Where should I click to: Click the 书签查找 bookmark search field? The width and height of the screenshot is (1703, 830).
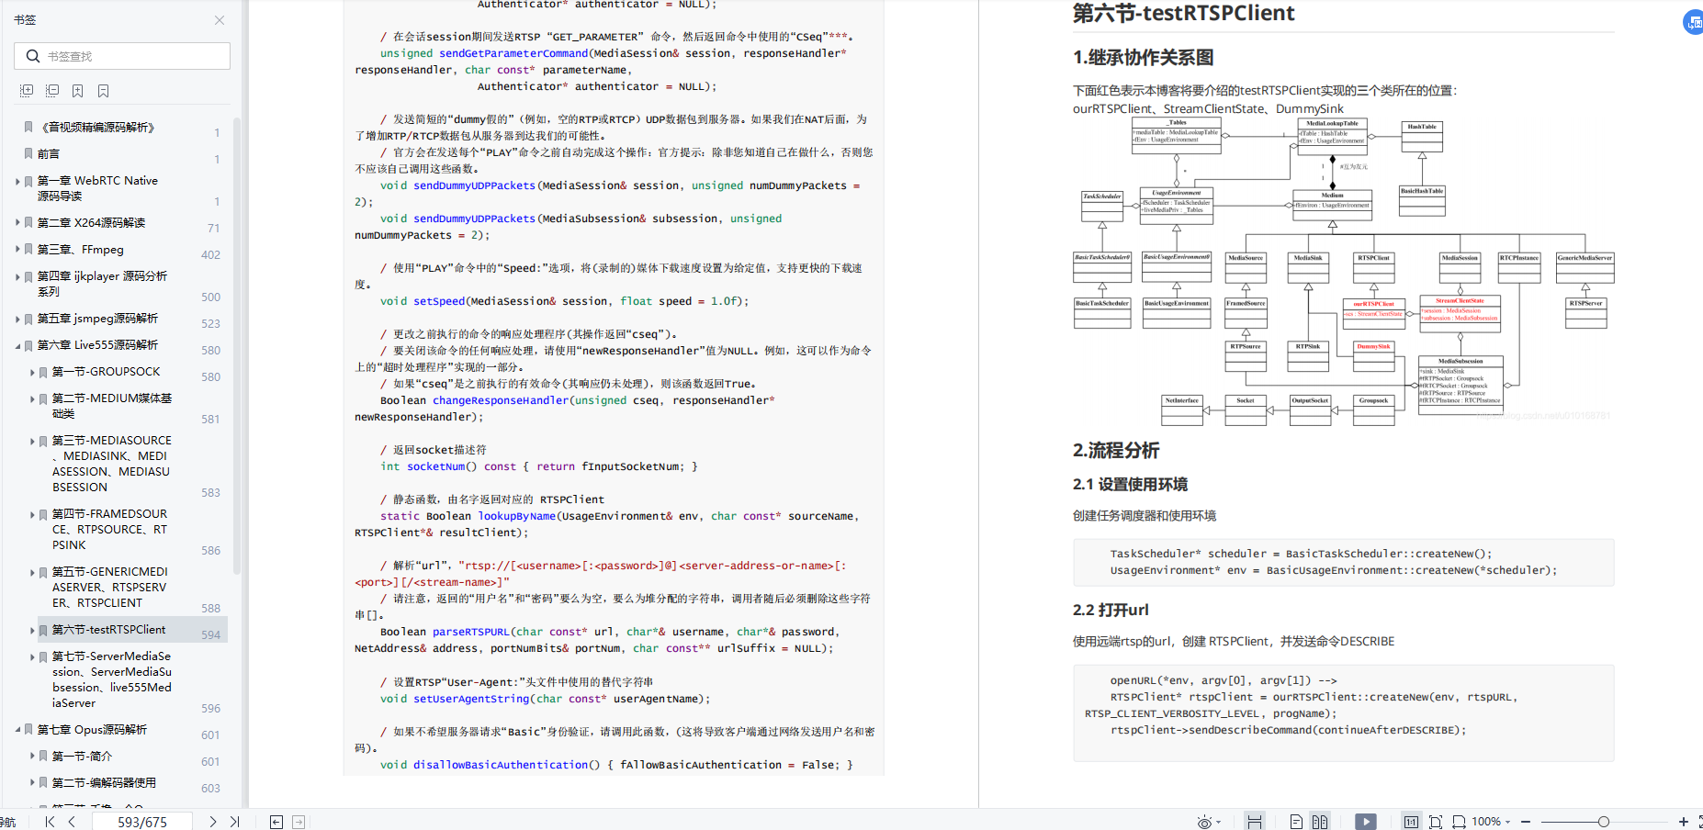(122, 56)
